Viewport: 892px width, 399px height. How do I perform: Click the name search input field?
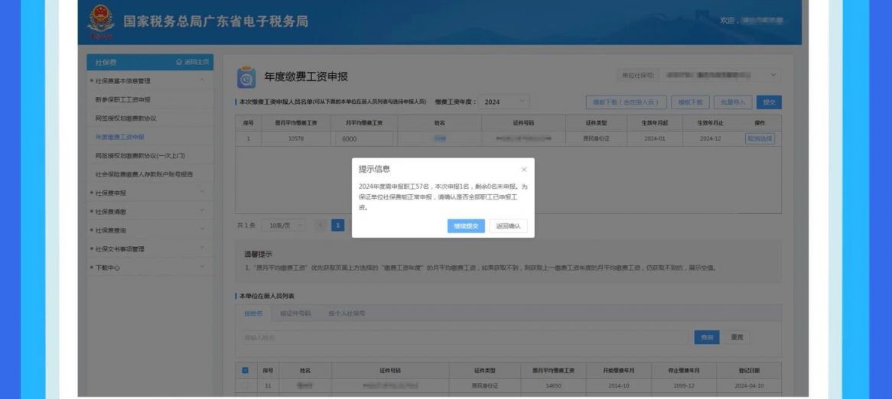(464, 338)
